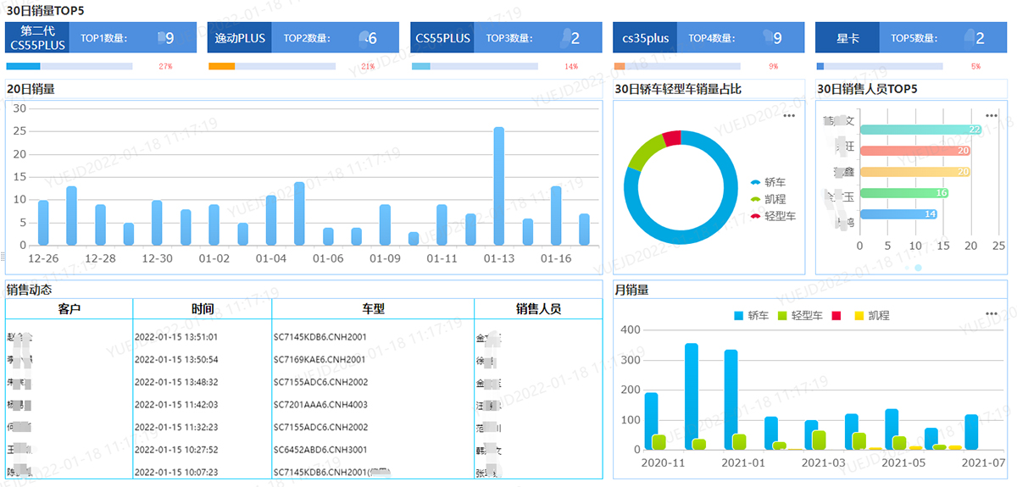This screenshot has height=487, width=1017.
Task: Click the 30日销售人员TOP5 panel title
Action: click(x=867, y=88)
